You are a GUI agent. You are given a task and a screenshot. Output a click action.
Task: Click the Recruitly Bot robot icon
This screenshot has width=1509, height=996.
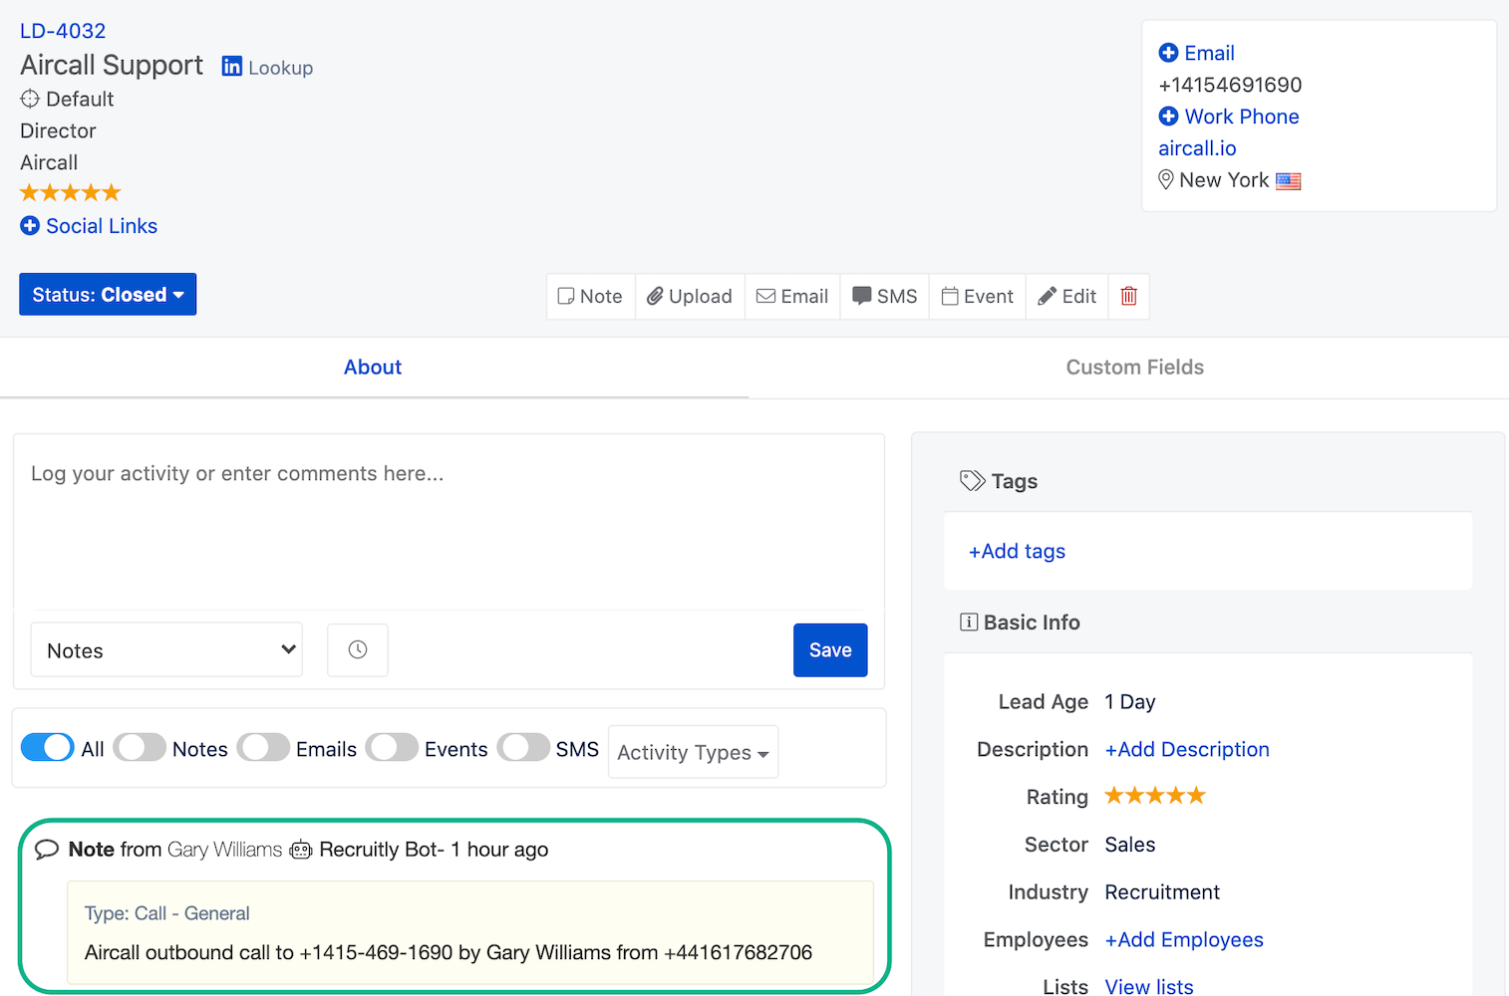point(301,850)
